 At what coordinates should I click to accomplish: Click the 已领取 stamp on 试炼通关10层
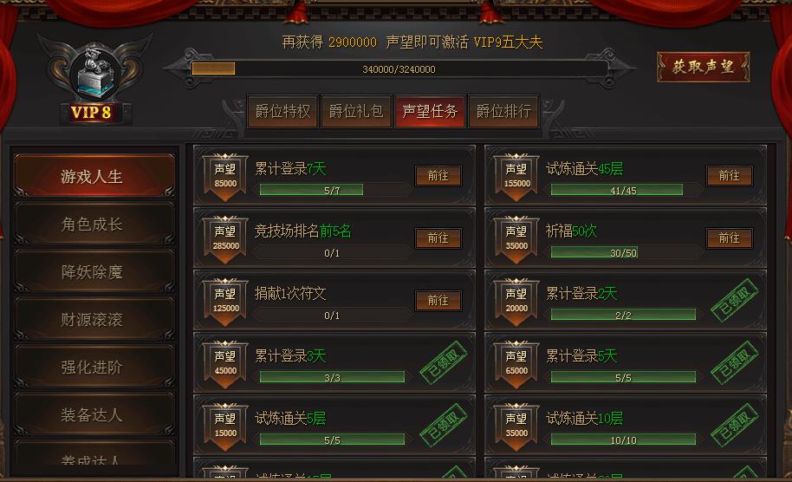[x=735, y=426]
